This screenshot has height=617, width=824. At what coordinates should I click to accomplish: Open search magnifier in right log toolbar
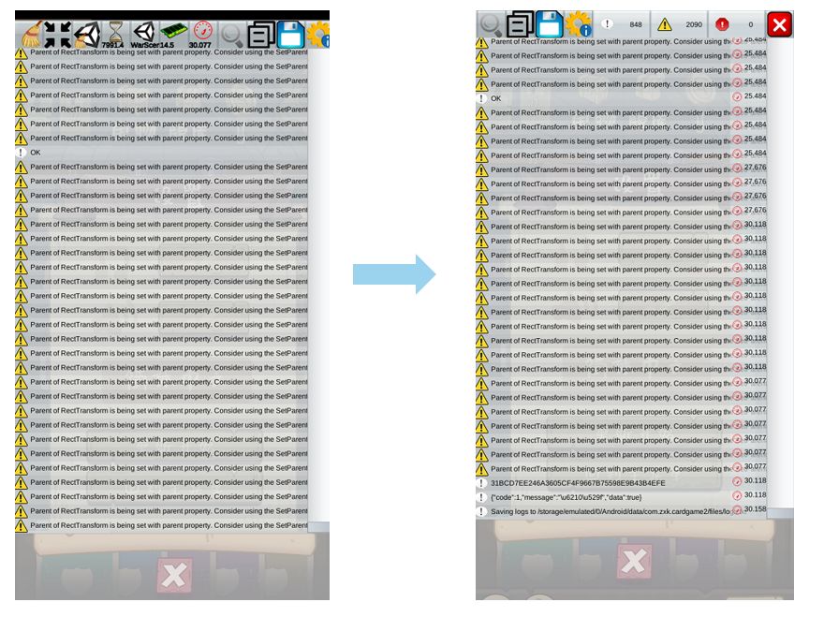pyautogui.click(x=491, y=24)
